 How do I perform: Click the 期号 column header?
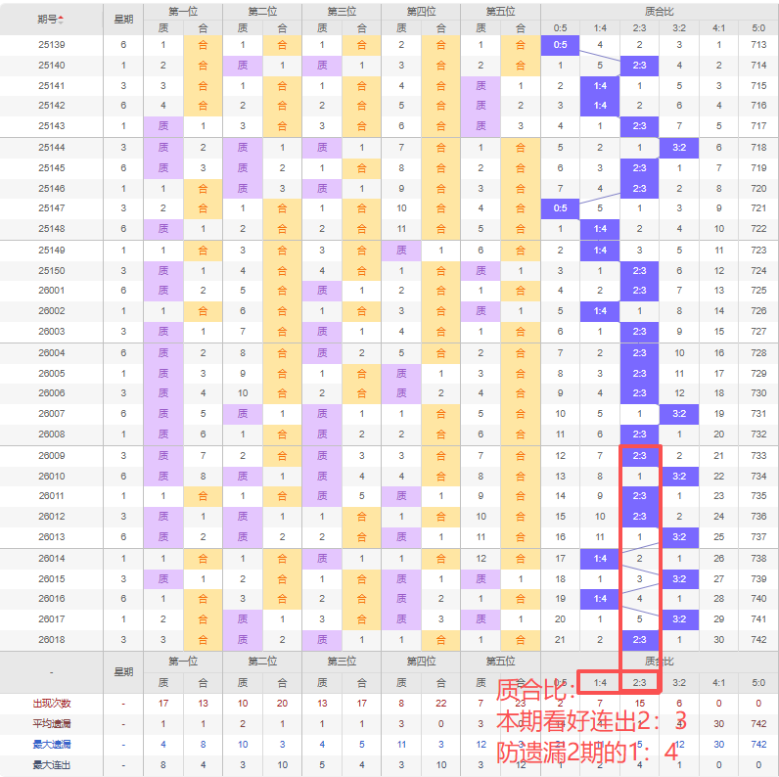point(47,20)
